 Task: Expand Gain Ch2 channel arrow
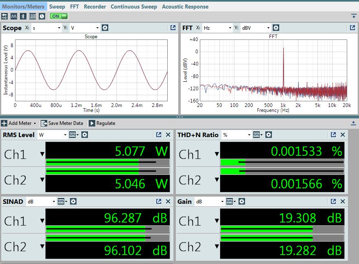pyautogui.click(x=217, y=247)
